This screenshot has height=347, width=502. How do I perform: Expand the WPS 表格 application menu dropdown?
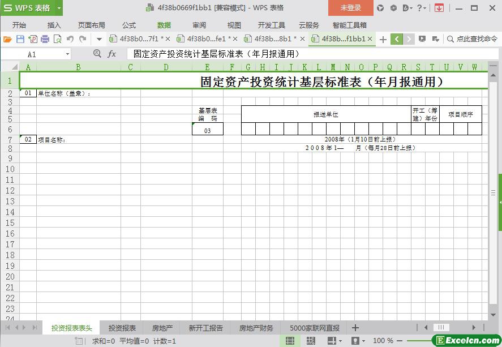click(59, 8)
